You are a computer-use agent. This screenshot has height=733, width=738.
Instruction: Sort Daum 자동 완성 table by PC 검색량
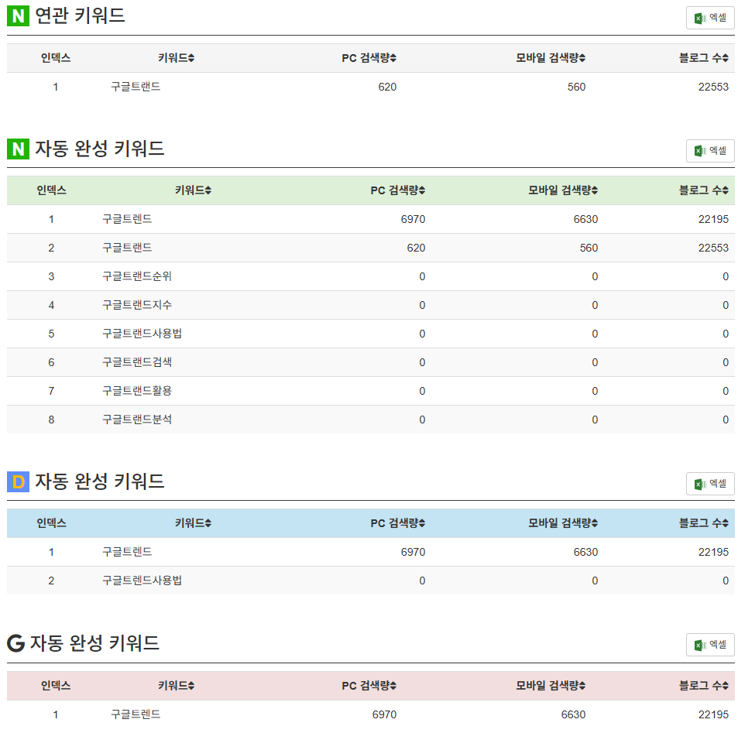tap(398, 522)
